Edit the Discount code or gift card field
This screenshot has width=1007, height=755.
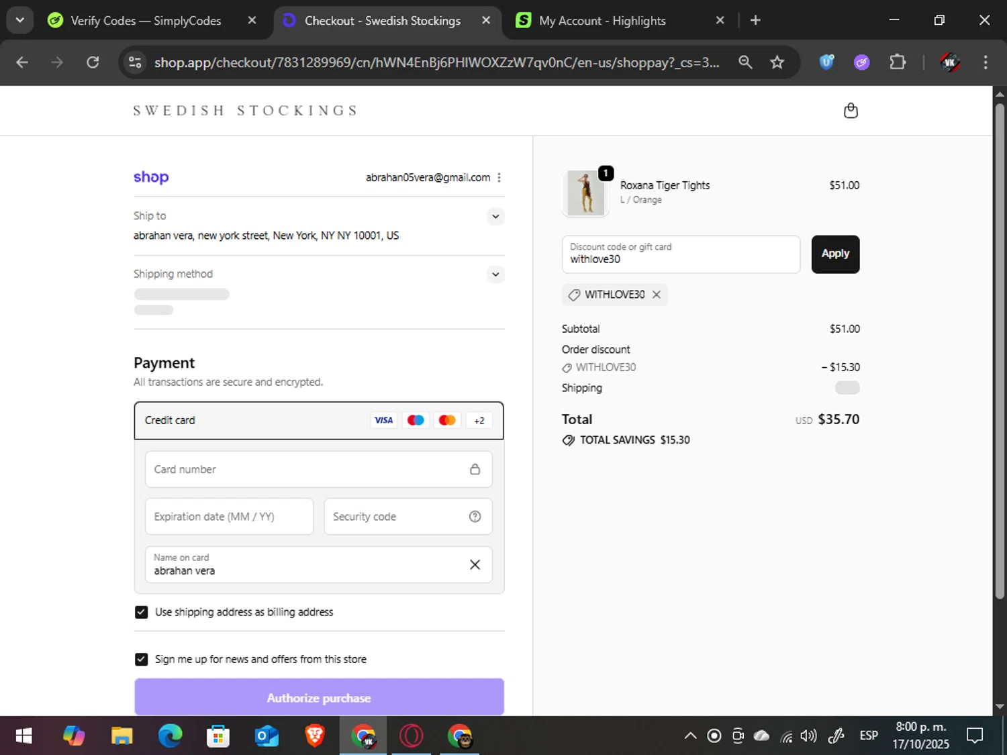click(681, 254)
